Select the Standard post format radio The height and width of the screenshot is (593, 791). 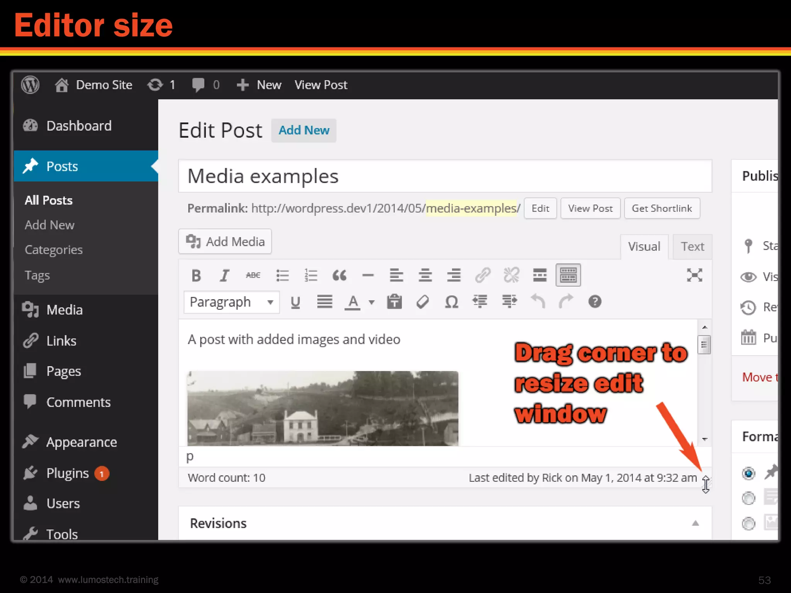click(748, 473)
